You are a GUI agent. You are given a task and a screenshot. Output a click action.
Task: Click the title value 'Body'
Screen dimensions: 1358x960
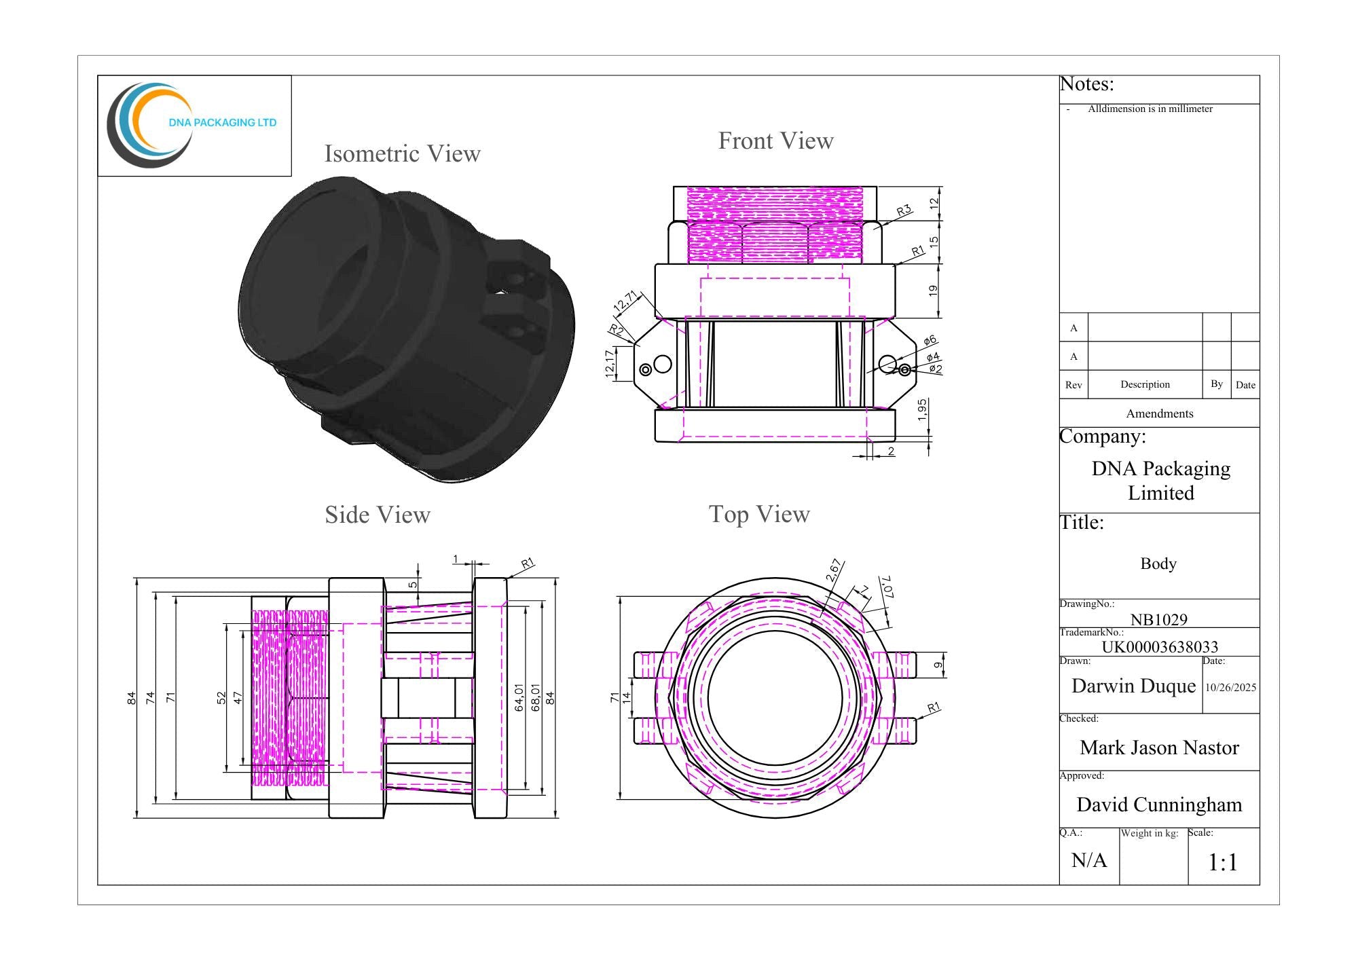[1158, 564]
